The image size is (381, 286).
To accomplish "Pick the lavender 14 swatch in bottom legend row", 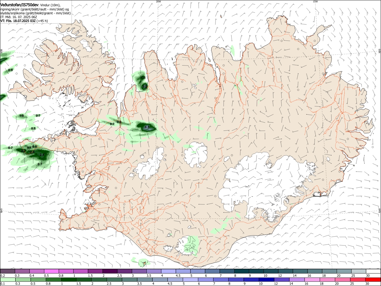I will click(x=296, y=279).
